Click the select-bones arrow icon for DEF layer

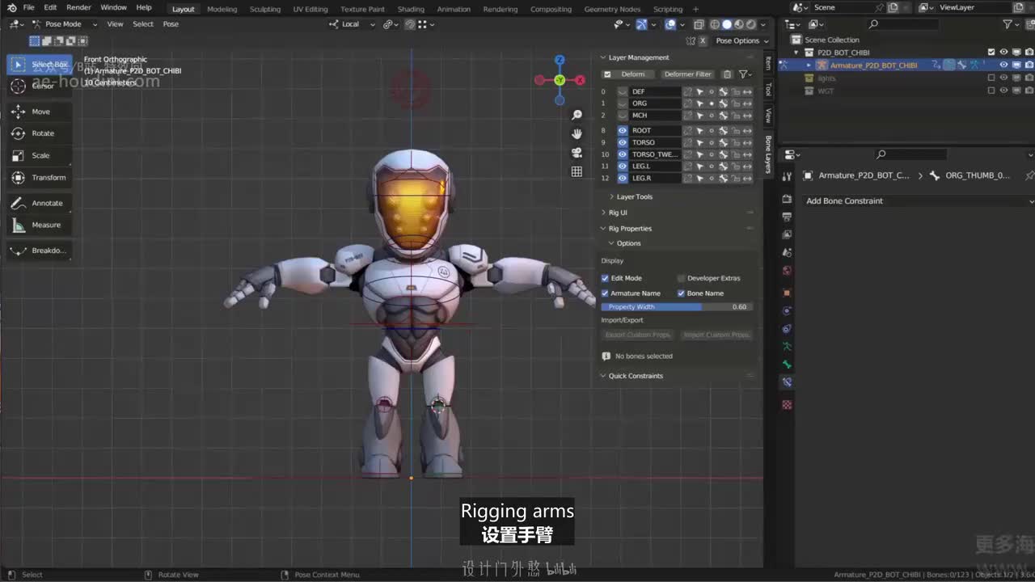(x=699, y=92)
